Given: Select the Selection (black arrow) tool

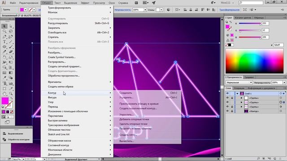Looking at the screenshot, I should point(4,26).
